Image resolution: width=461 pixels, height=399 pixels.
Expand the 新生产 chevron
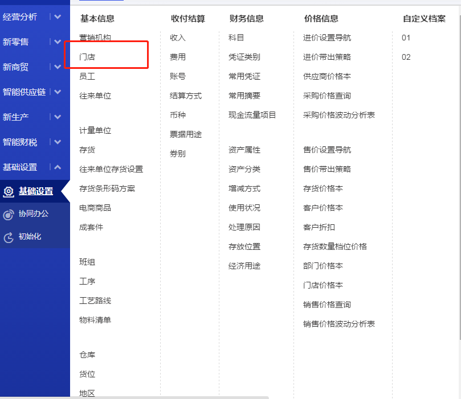click(x=58, y=117)
